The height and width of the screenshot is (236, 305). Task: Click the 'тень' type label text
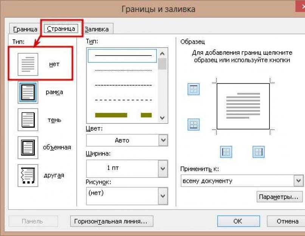coord(54,120)
